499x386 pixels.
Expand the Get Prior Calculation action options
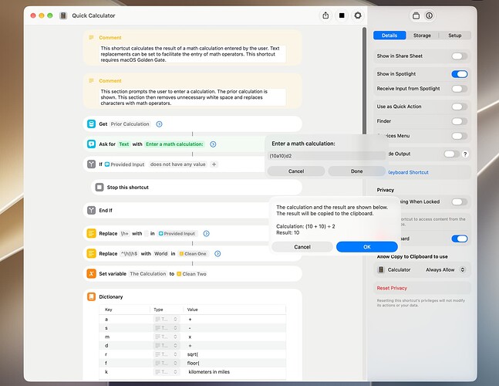click(159, 124)
